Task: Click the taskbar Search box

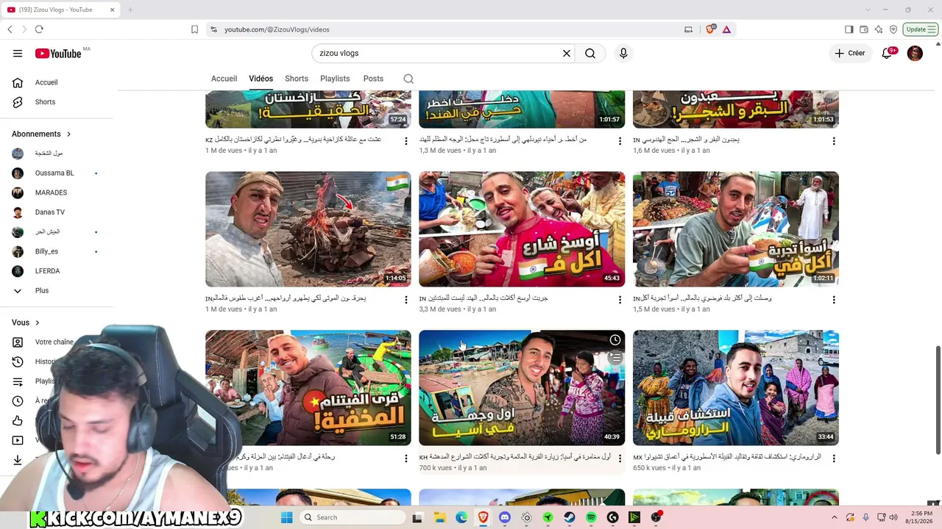Action: [x=353, y=517]
